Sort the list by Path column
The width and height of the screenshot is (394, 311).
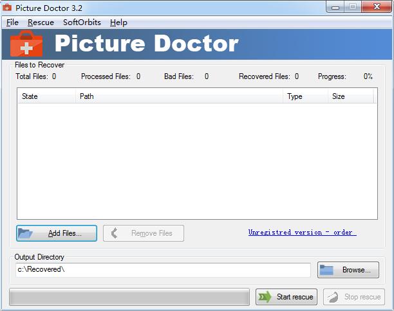pos(179,96)
